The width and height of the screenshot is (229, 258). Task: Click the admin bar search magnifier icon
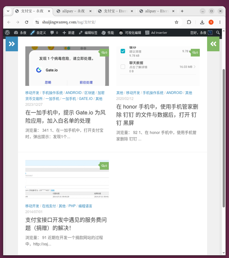click(218, 33)
